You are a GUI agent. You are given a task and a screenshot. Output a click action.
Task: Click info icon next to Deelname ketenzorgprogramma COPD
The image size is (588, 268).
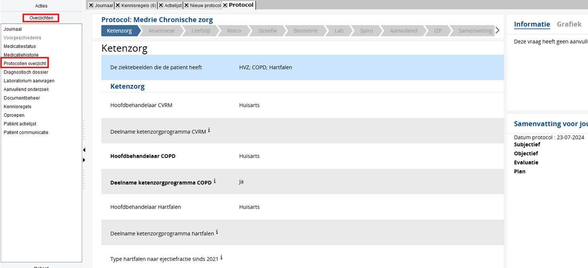[x=215, y=181]
